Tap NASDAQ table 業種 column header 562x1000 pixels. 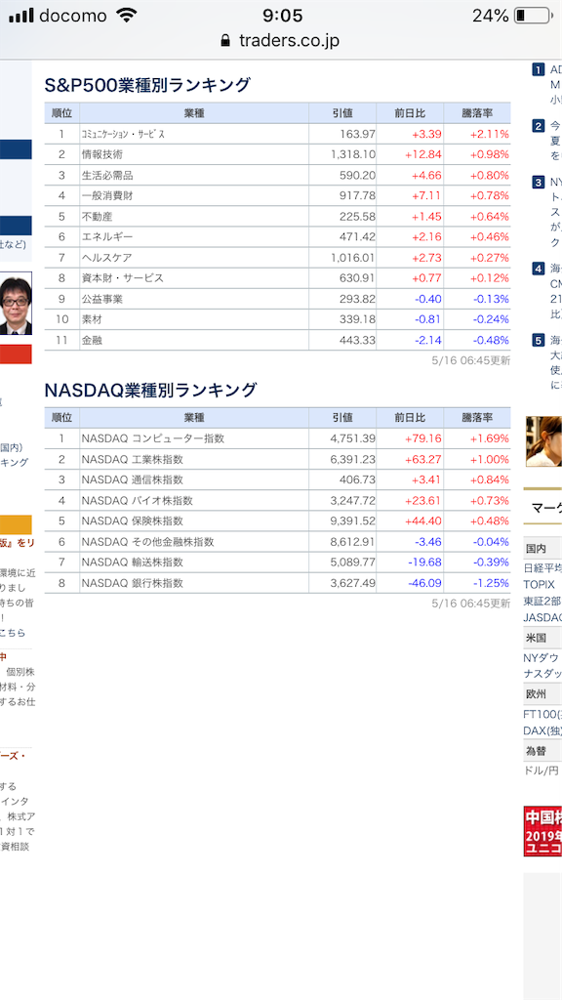(x=194, y=418)
